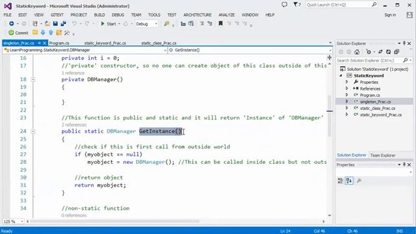
Task: Click the Solution Explorer Home icon
Action: 357,52
